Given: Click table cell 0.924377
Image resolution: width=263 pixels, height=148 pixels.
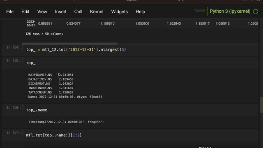Looking at the screenshot, I should (x=73, y=23).
